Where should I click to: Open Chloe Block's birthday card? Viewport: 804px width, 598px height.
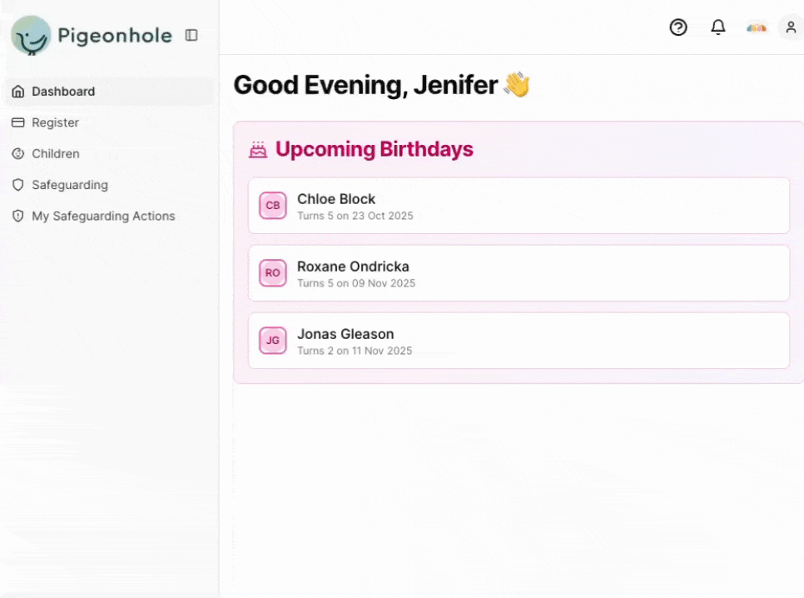518,206
